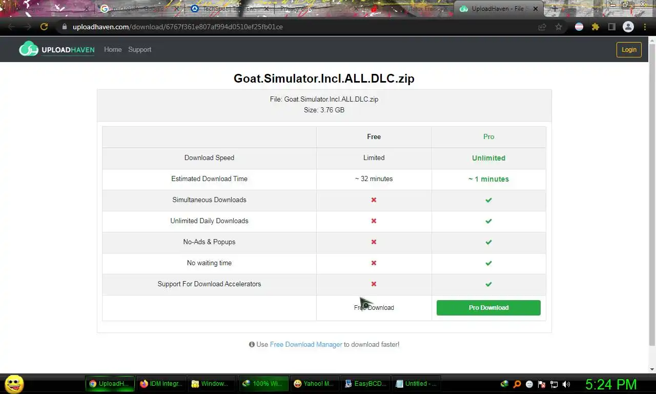656x394 pixels.
Task: Open a new tab with plus button
Action: tap(555, 9)
